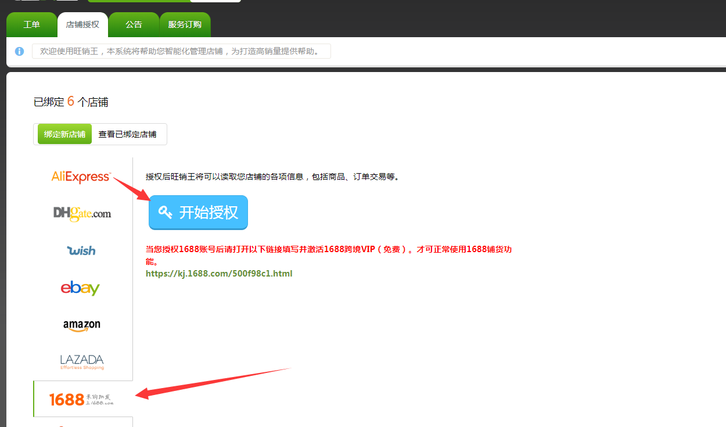Image resolution: width=726 pixels, height=427 pixels.
Task: Select the AliExpress platform logo
Action: [x=81, y=177]
